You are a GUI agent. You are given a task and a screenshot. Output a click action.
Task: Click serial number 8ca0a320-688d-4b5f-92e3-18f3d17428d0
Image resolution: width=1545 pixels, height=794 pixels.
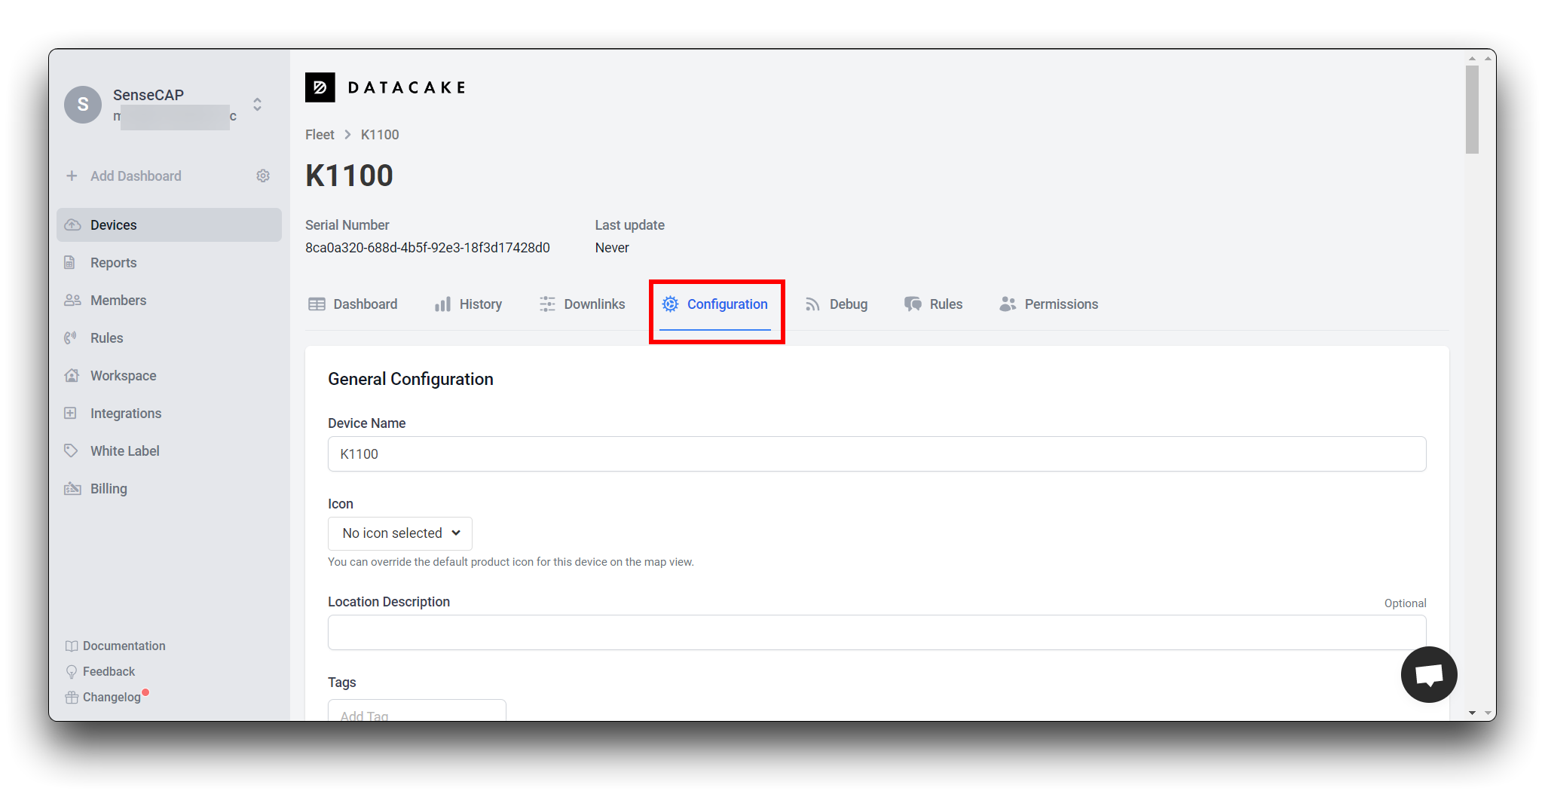427,248
